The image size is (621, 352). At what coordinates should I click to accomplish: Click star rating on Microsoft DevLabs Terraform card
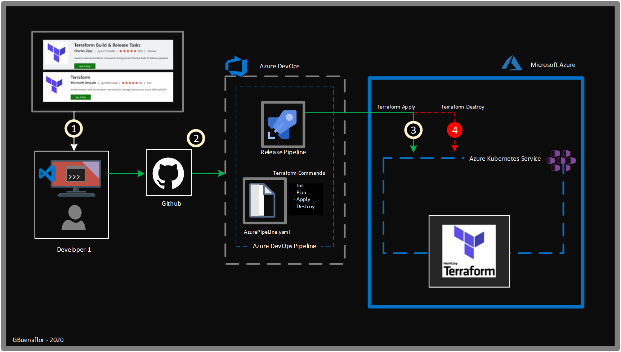[130, 83]
